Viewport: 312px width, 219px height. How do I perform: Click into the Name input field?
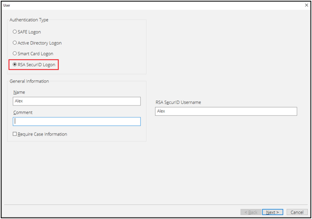tap(76, 101)
